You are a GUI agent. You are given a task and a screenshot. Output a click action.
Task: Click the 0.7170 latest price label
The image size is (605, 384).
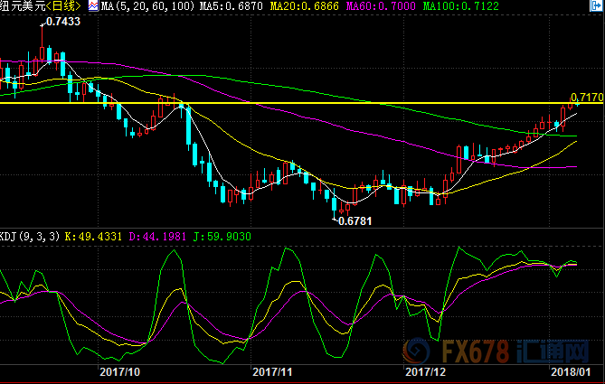[x=586, y=96]
